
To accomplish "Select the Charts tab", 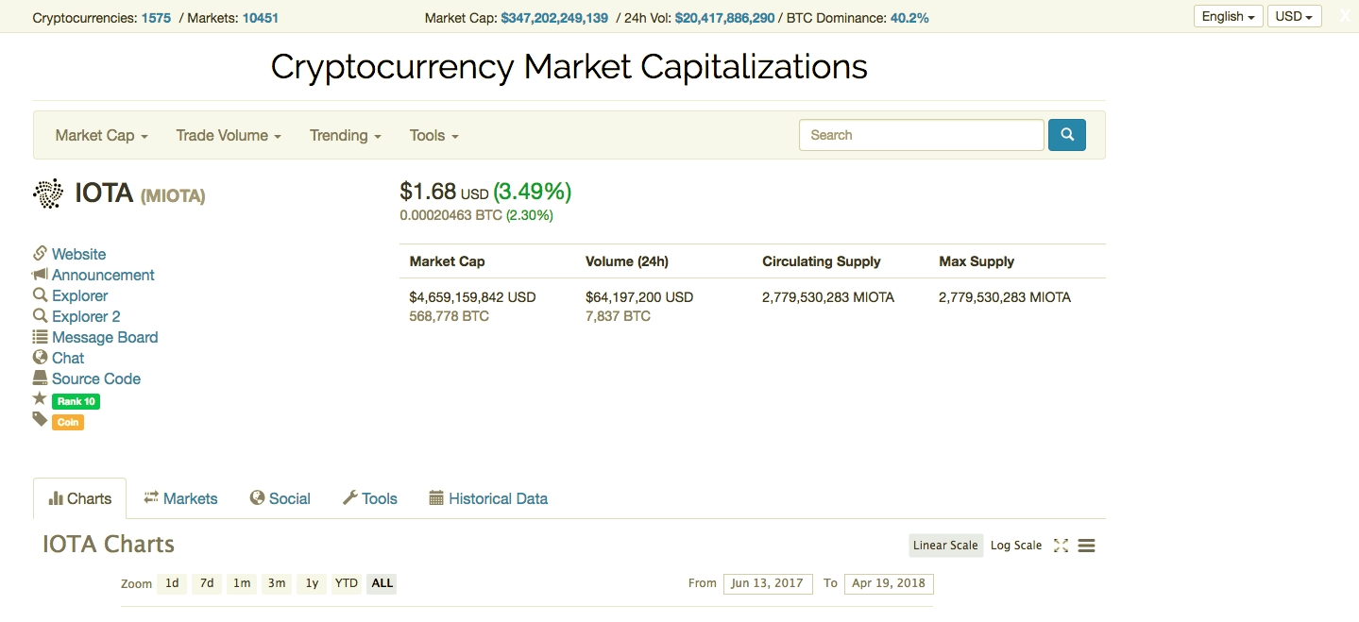I will 79,498.
